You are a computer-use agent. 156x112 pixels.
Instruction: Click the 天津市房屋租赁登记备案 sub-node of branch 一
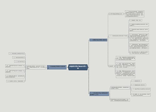pyautogui.click(x=116, y=14)
